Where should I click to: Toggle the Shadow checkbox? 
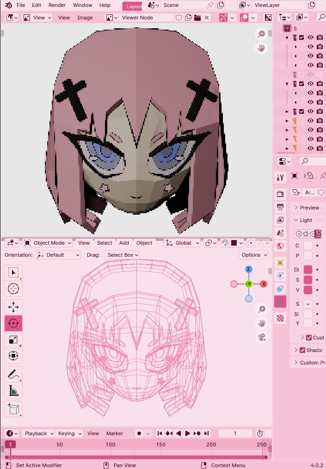302,350
